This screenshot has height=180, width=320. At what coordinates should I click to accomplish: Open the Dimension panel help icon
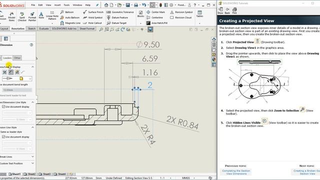pos(31,45)
